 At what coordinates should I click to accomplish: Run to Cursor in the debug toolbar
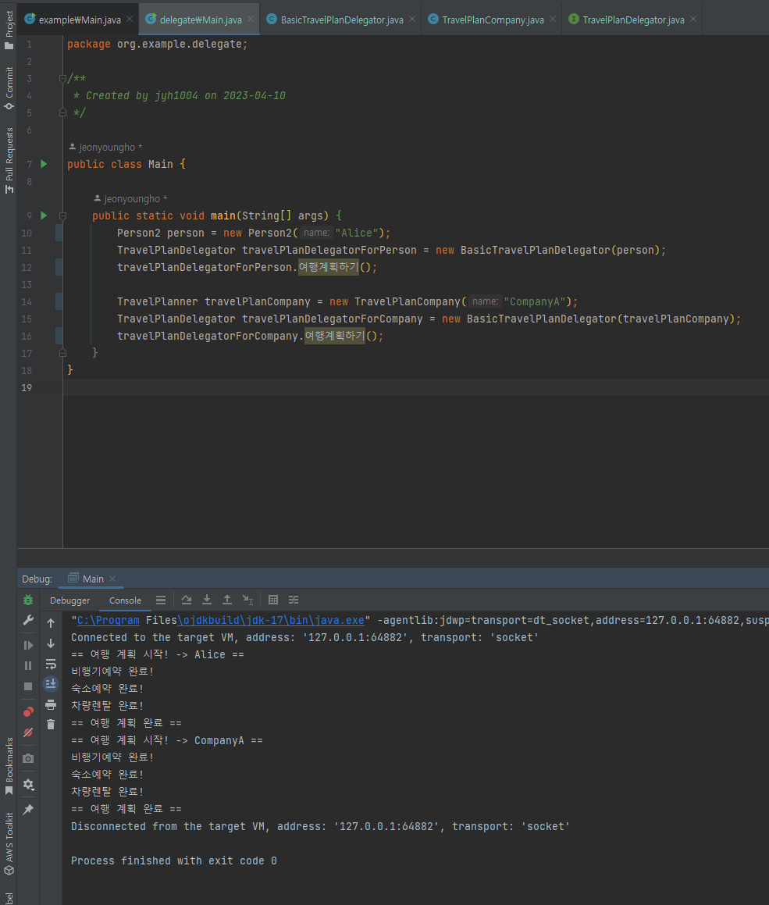pos(247,600)
